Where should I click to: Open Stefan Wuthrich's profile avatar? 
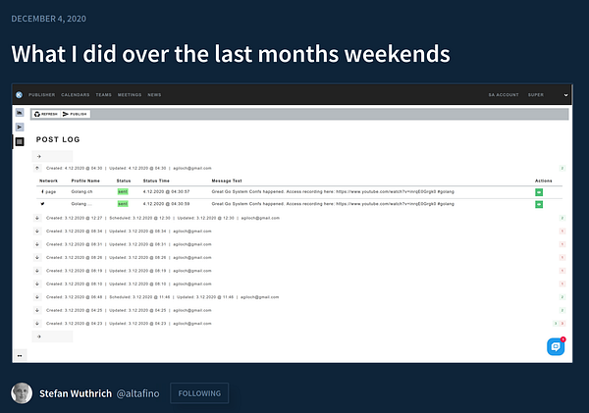(22, 393)
